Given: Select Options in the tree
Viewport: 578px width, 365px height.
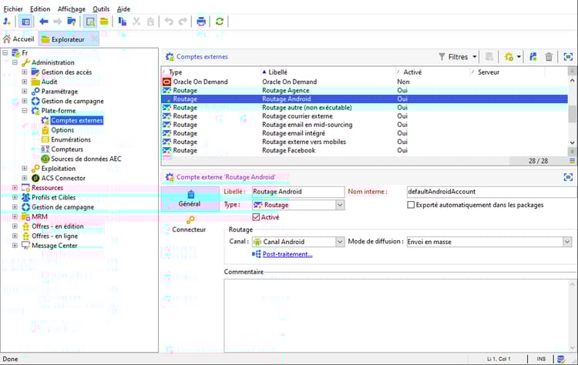Looking at the screenshot, I should [62, 129].
